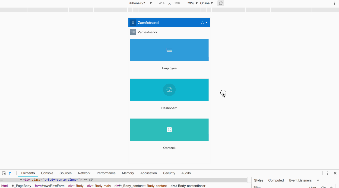Screen dimensions: 339x188
Task: Toggle the device toolbar mode
Action: point(11,173)
